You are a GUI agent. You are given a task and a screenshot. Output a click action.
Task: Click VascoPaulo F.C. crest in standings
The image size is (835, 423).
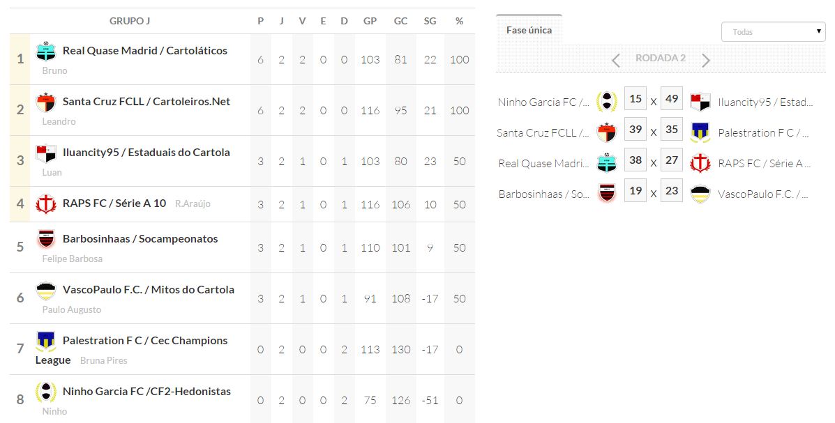pyautogui.click(x=46, y=290)
